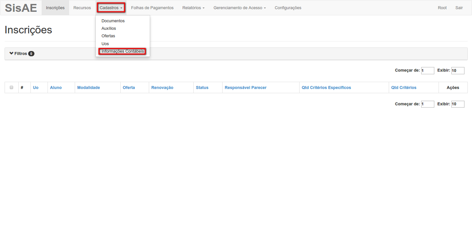Screen dimensions: 472x243
Task: Sort table by Aluno column
Action: click(56, 87)
